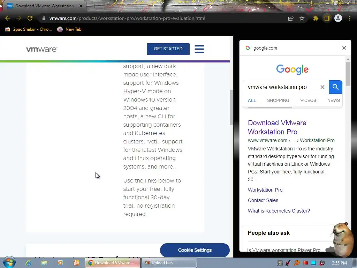Switch to the SHOPPING tab

[278, 100]
